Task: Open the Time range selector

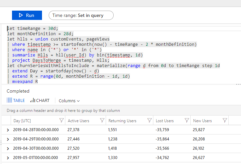Action: 81,15
